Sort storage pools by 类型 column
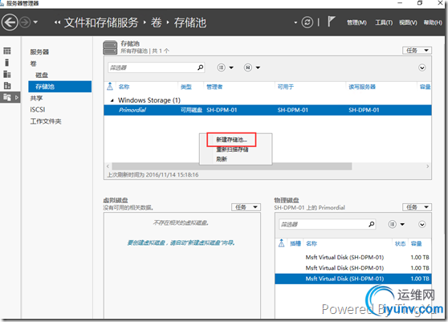 186,87
